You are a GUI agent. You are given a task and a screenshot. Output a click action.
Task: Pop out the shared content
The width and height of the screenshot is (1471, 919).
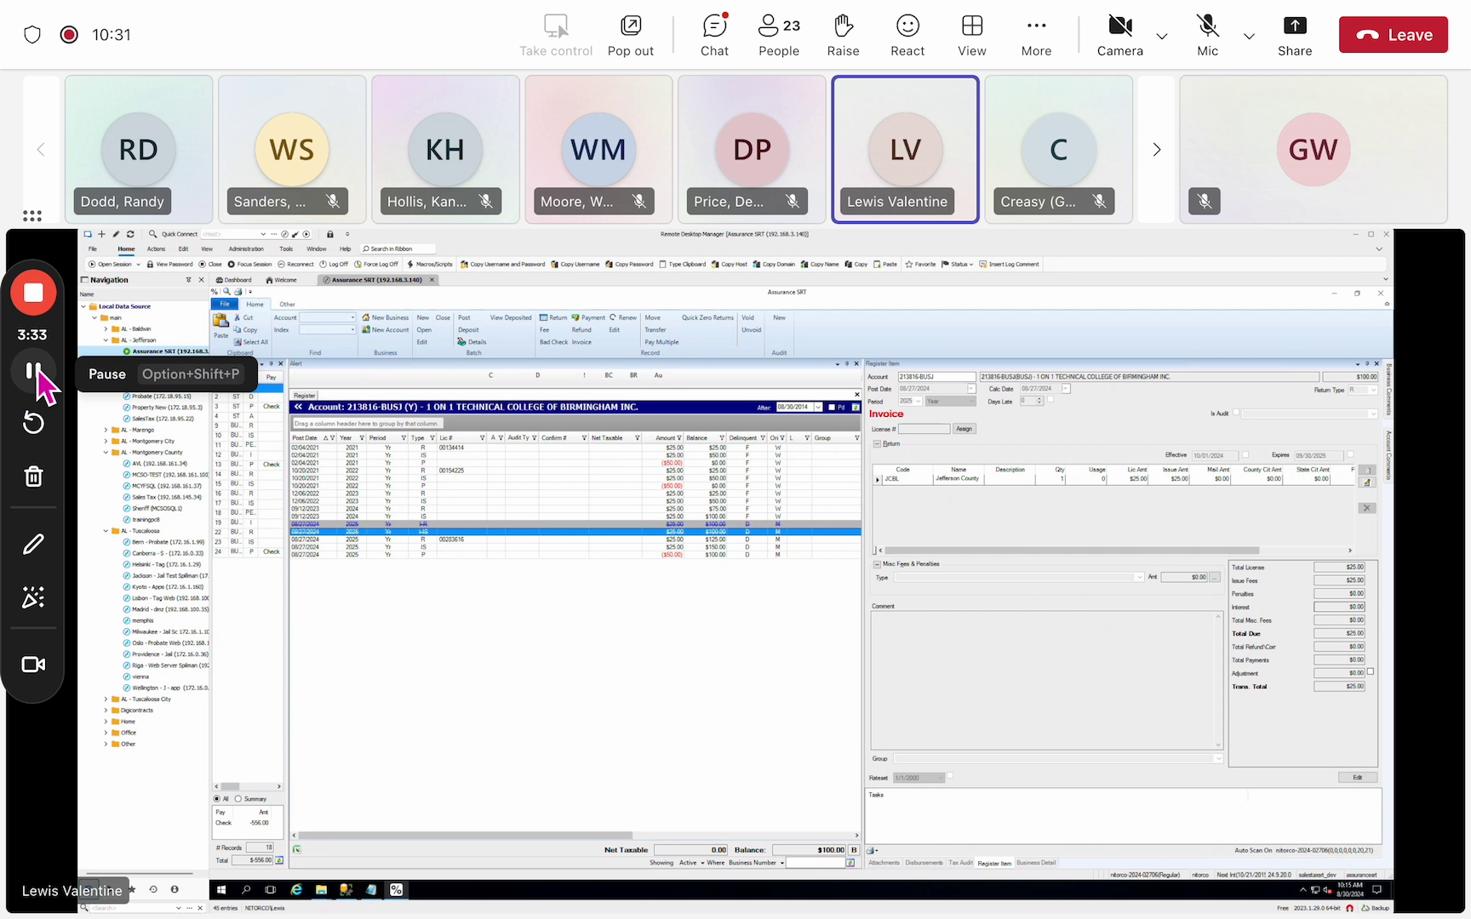pyautogui.click(x=630, y=36)
